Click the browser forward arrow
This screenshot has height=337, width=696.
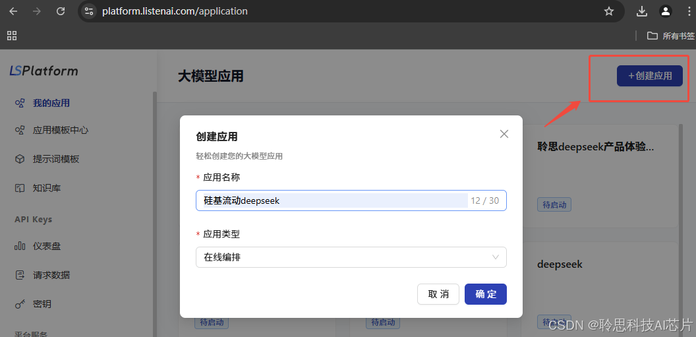37,12
